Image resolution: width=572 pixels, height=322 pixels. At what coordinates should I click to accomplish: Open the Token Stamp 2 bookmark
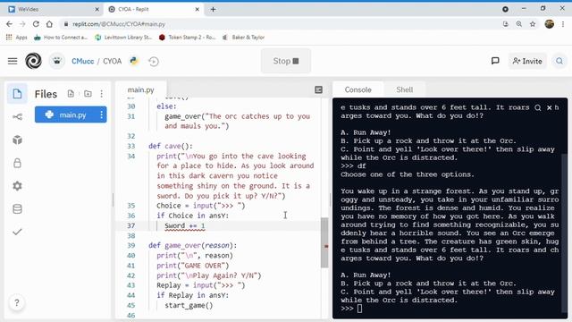188,38
